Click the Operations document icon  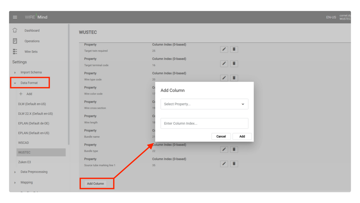[x=15, y=41]
